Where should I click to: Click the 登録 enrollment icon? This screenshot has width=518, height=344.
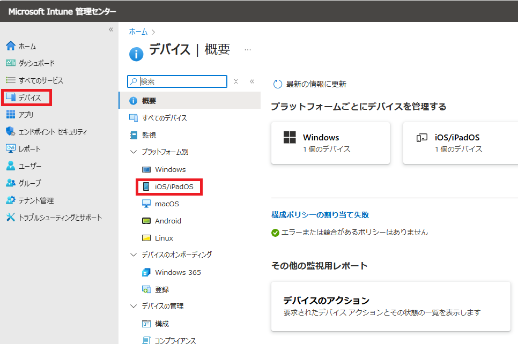(x=146, y=289)
